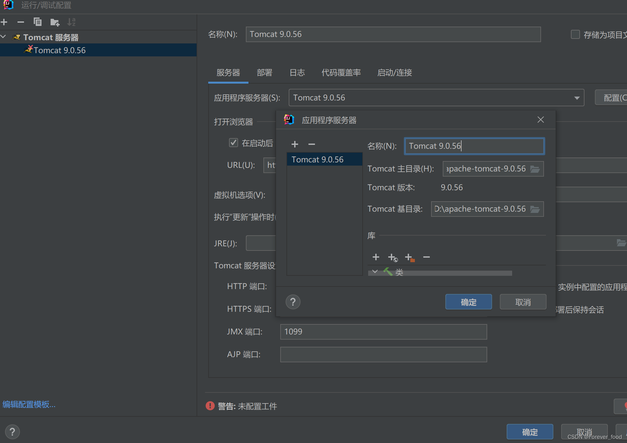Toggle the 存储为项目文件 checkbox
Screen dimensions: 627x443
tap(575, 34)
